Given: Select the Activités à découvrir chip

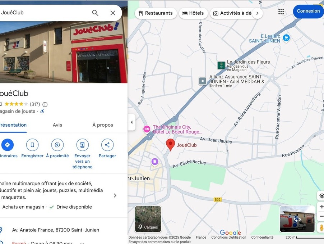Looking at the screenshot, I should tap(232, 13).
